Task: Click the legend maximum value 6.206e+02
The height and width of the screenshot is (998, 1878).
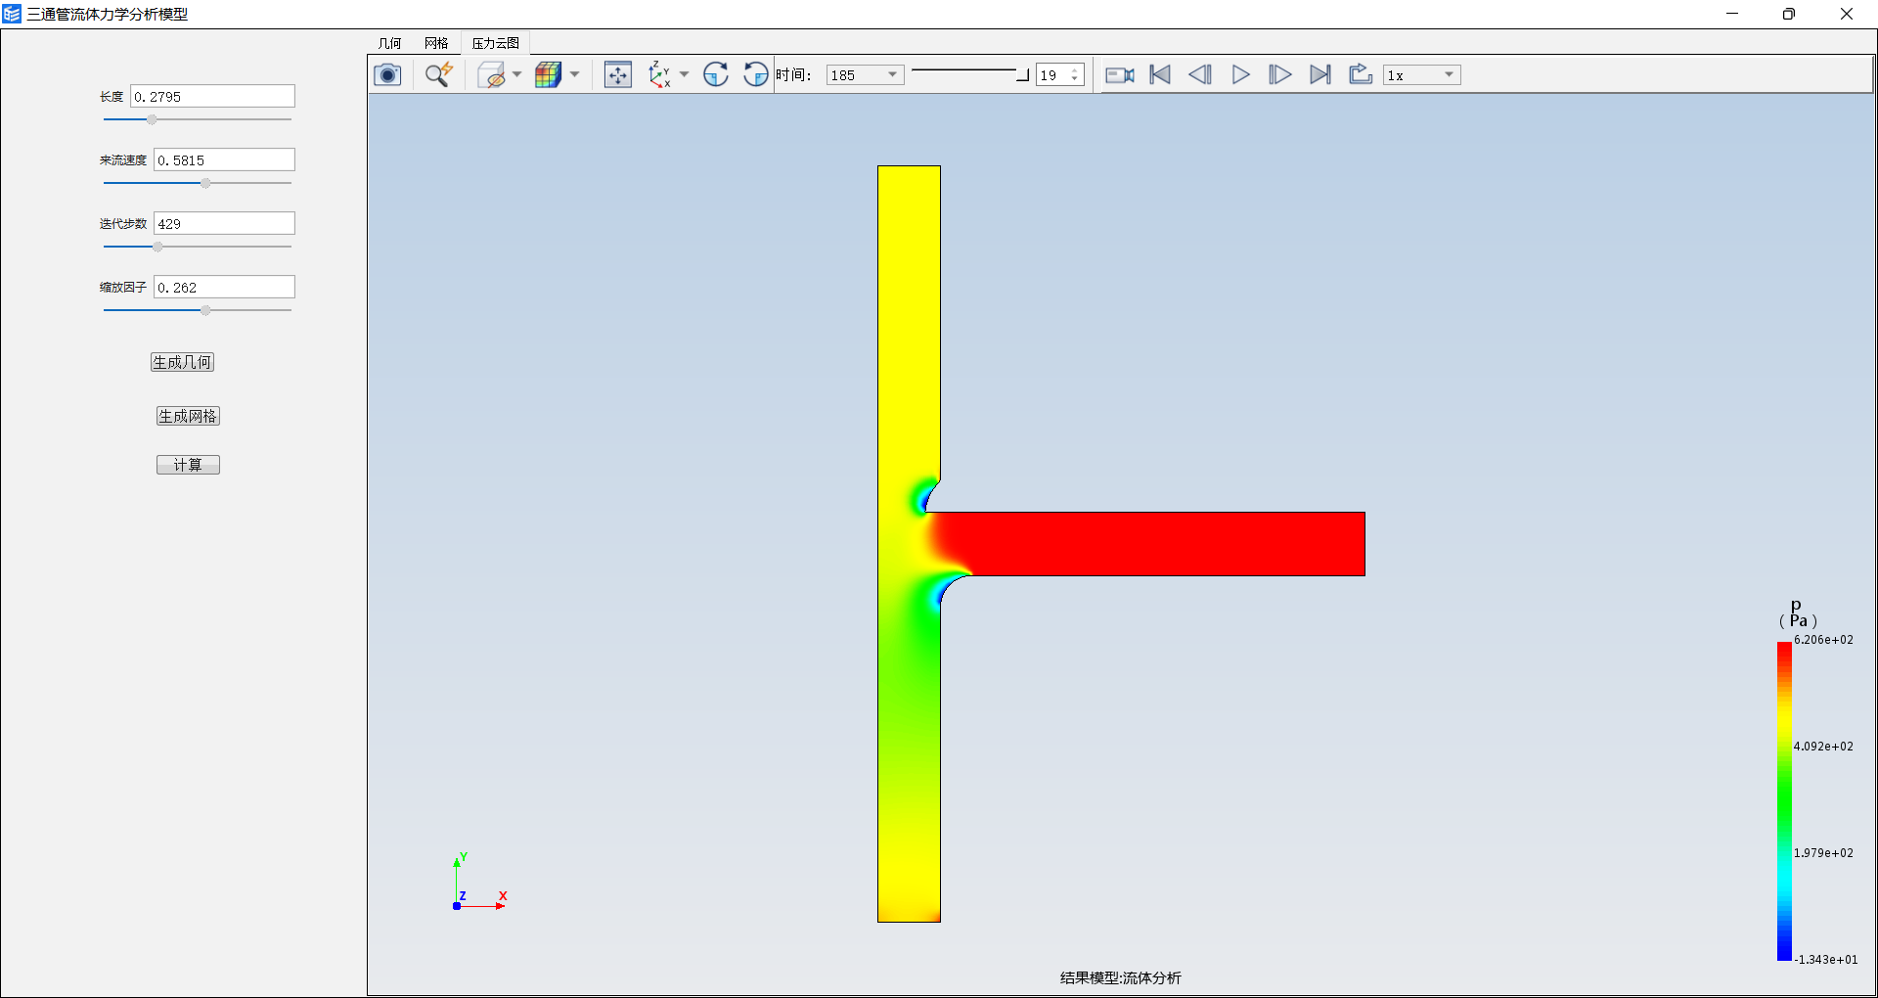Action: coord(1823,640)
